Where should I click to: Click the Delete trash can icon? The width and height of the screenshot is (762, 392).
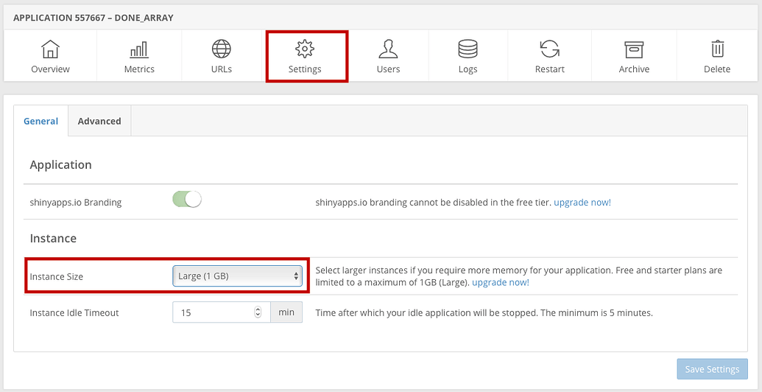[x=717, y=49]
